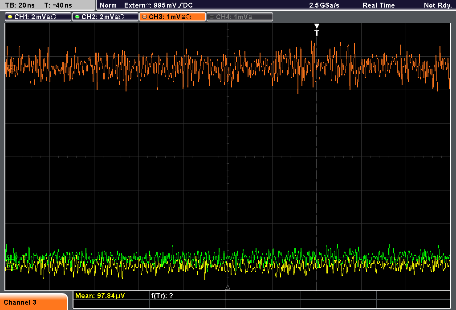Viewport: 456px width, 310px height.
Task: Select the CH1 2mV channel tab
Action: pos(38,17)
